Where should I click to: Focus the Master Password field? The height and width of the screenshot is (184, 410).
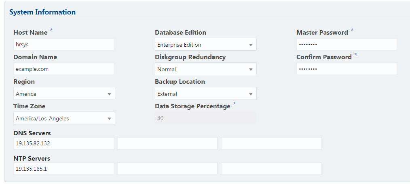[347, 45]
